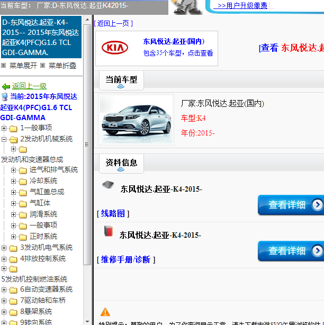Screen dimensions: 324x325
Task: Click 返回上一页 link
Action: point(113,23)
